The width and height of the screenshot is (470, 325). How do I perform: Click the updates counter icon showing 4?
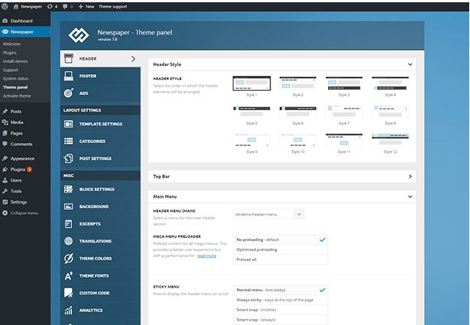[x=50, y=6]
